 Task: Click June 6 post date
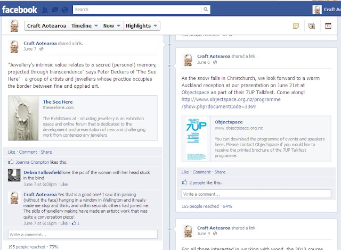(204, 62)
